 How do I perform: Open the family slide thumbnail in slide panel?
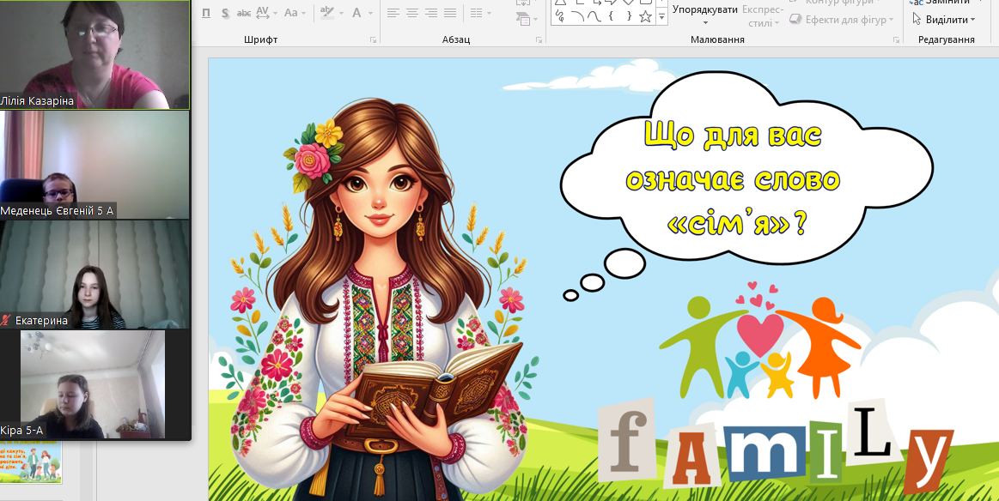click(31, 462)
